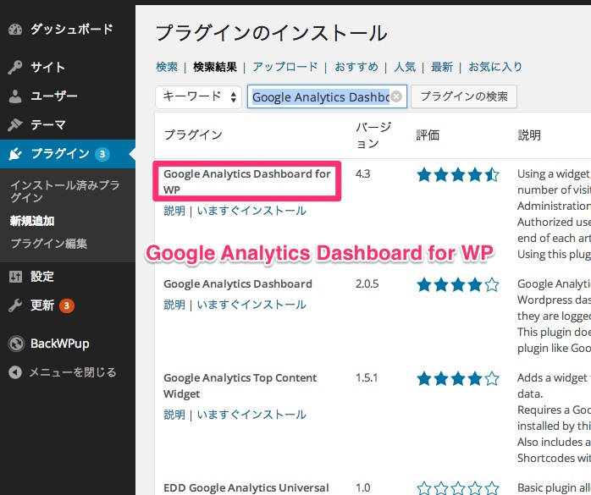Select インストール済みプラグイン submenu item
The height and width of the screenshot is (495, 591).
pyautogui.click(x=65, y=191)
